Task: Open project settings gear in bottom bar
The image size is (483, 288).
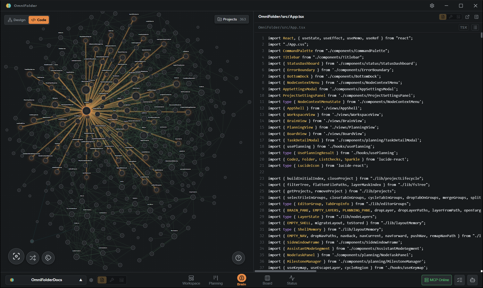Action: (91, 280)
